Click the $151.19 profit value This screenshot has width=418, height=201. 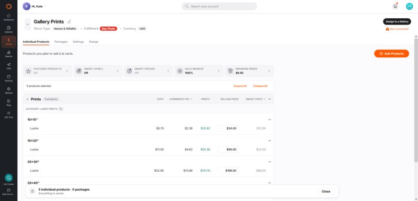205,170
